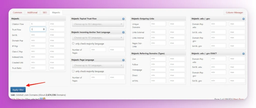Focus Domain Pop .gov min in .edu/.gov panel
The height and width of the screenshot is (108, 256).
tap(218, 37)
